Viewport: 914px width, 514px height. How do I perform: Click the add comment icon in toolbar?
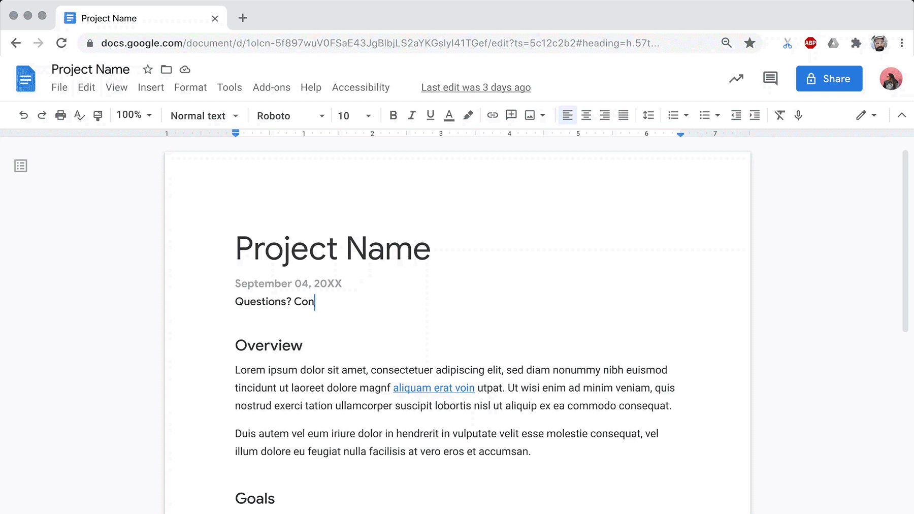coord(511,115)
